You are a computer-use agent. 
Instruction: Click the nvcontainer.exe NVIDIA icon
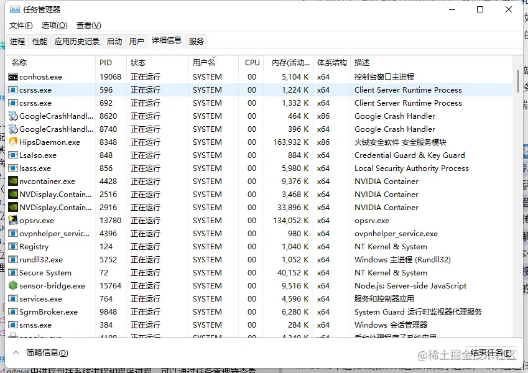pos(13,182)
